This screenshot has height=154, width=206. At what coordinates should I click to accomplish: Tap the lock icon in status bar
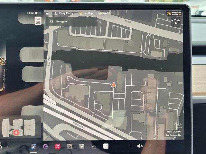coord(47,13)
